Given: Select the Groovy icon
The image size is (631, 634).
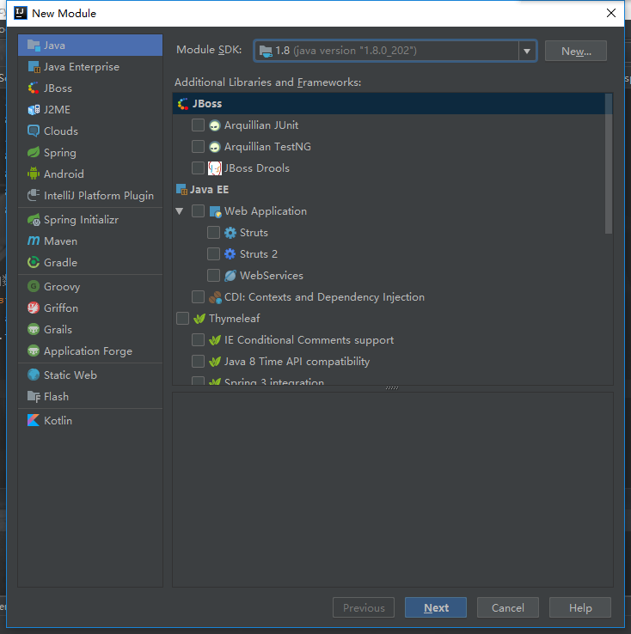Looking at the screenshot, I should pyautogui.click(x=34, y=286).
